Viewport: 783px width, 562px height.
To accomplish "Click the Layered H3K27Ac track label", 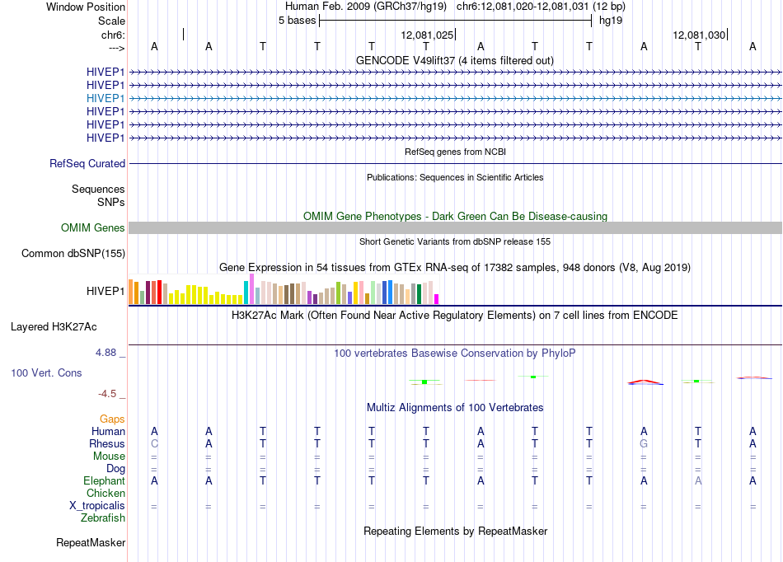I will click(54, 327).
